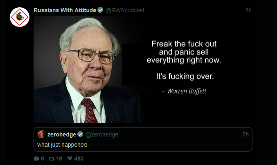Click the reply count 6

43,158
